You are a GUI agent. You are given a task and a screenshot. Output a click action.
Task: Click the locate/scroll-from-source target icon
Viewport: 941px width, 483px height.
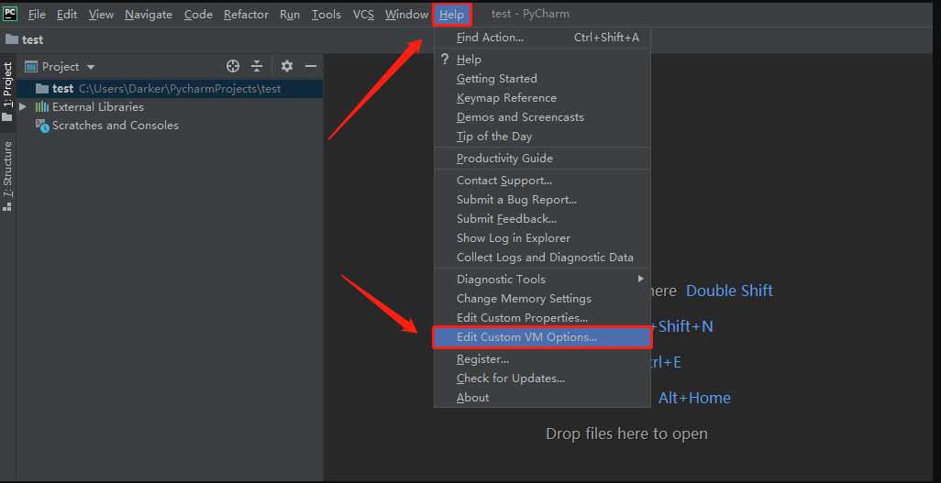pyautogui.click(x=233, y=66)
